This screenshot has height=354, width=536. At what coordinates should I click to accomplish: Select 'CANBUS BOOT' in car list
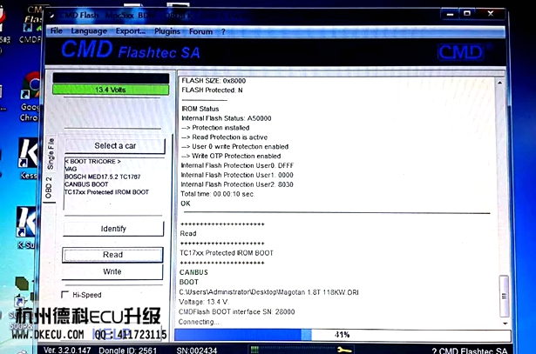pyautogui.click(x=86, y=184)
